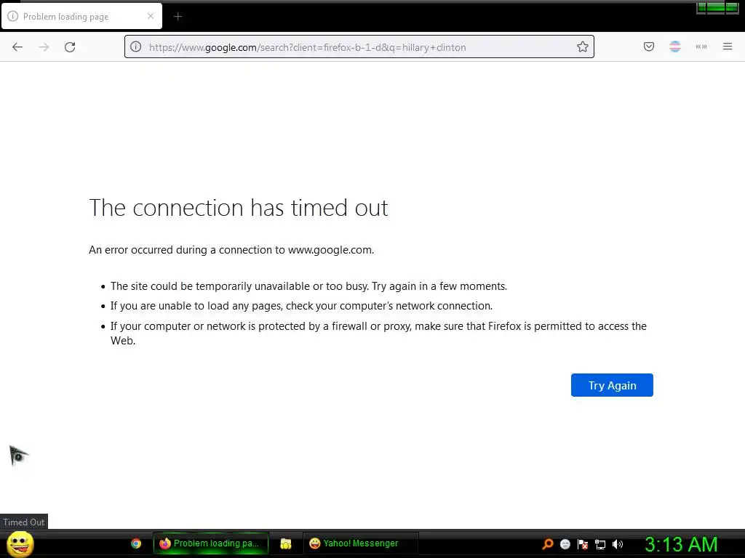Launch Chrome from the taskbar
Screen dimensions: 745x558
(x=136, y=543)
